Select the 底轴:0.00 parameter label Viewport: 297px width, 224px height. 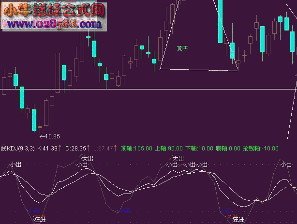(228, 148)
